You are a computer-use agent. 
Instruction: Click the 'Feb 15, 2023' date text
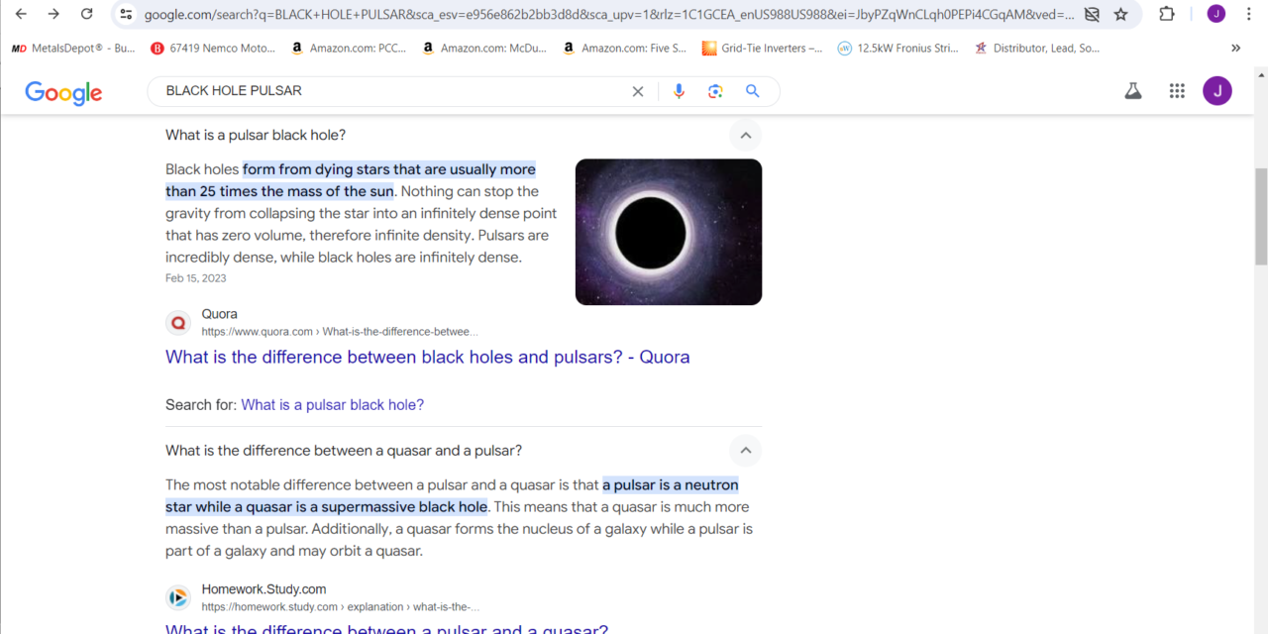(x=196, y=278)
